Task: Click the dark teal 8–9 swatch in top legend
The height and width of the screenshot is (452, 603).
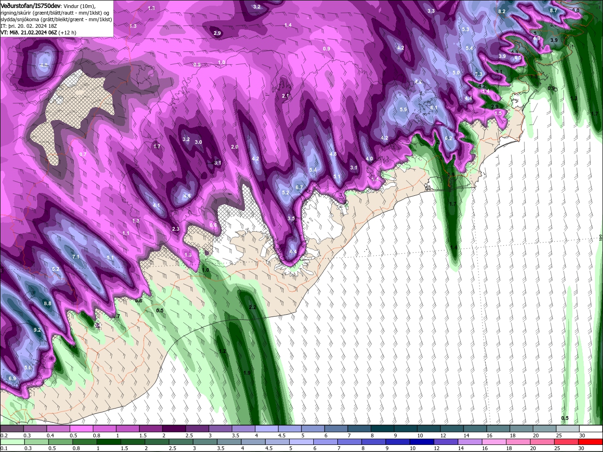Action: [383, 428]
